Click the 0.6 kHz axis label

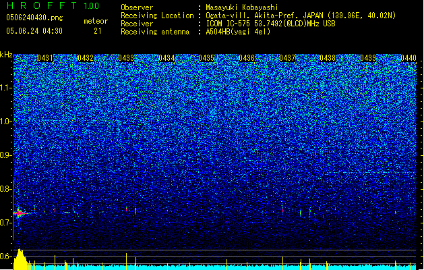point(6,256)
